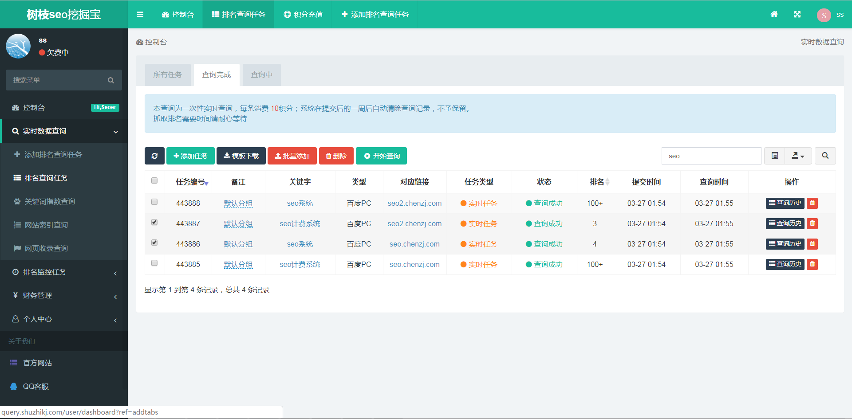The width and height of the screenshot is (852, 419).
Task: Select the checkbox for task 443885
Action: 154,263
